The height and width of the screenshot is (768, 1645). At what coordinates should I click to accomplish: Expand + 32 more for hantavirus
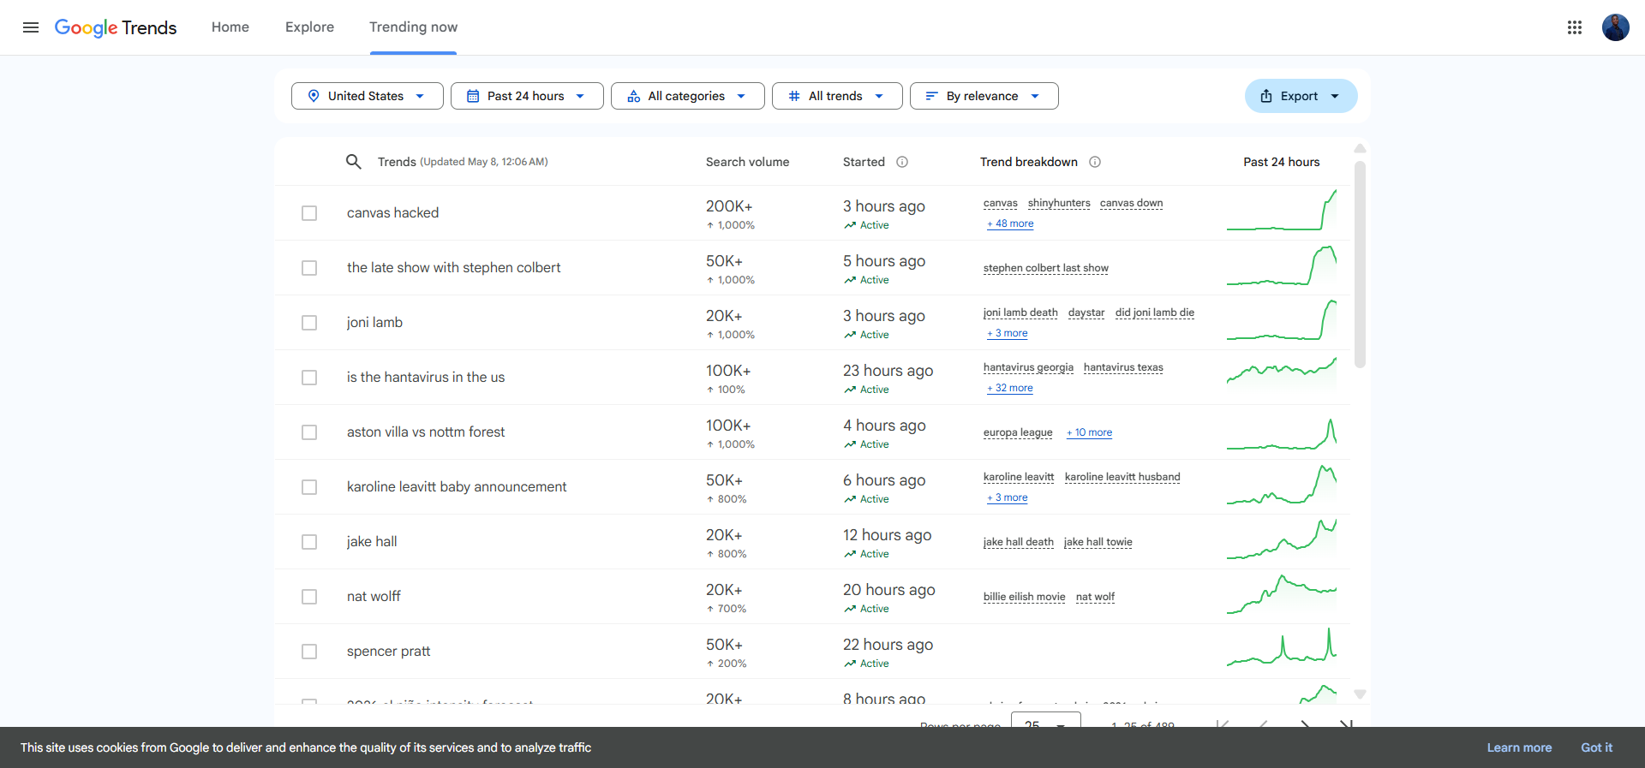point(1010,388)
